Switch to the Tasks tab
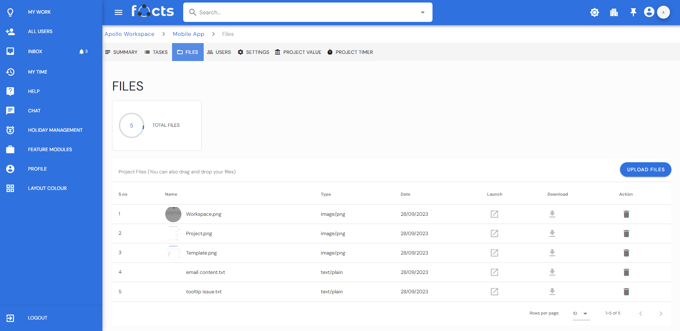 click(156, 52)
